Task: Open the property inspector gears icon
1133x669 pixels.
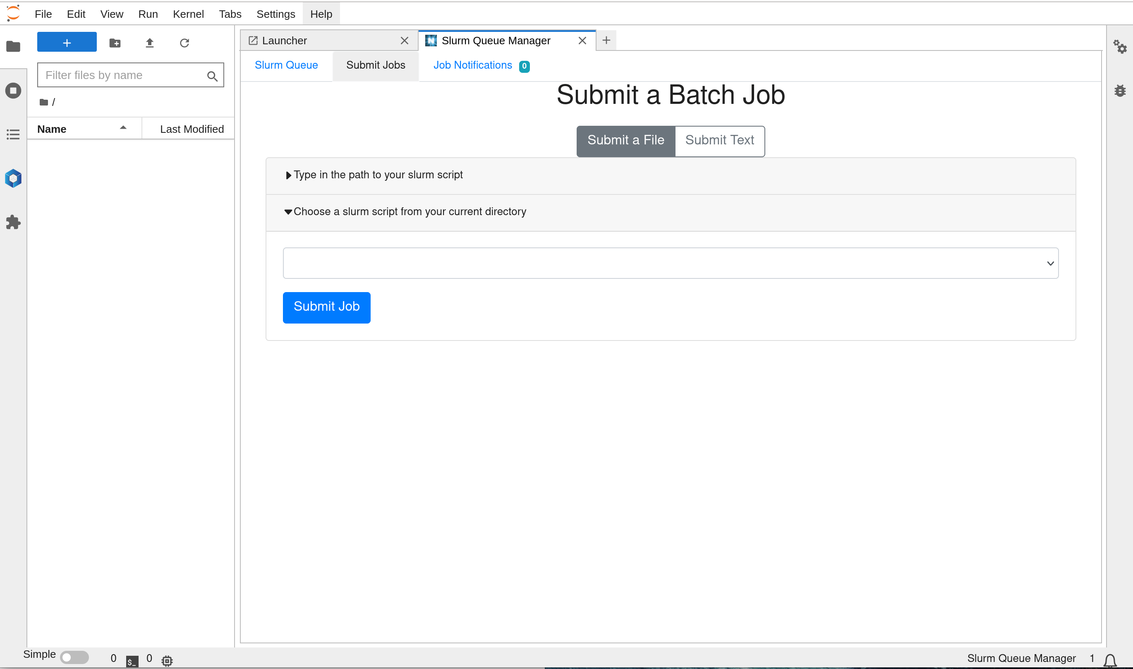Action: 1120,46
